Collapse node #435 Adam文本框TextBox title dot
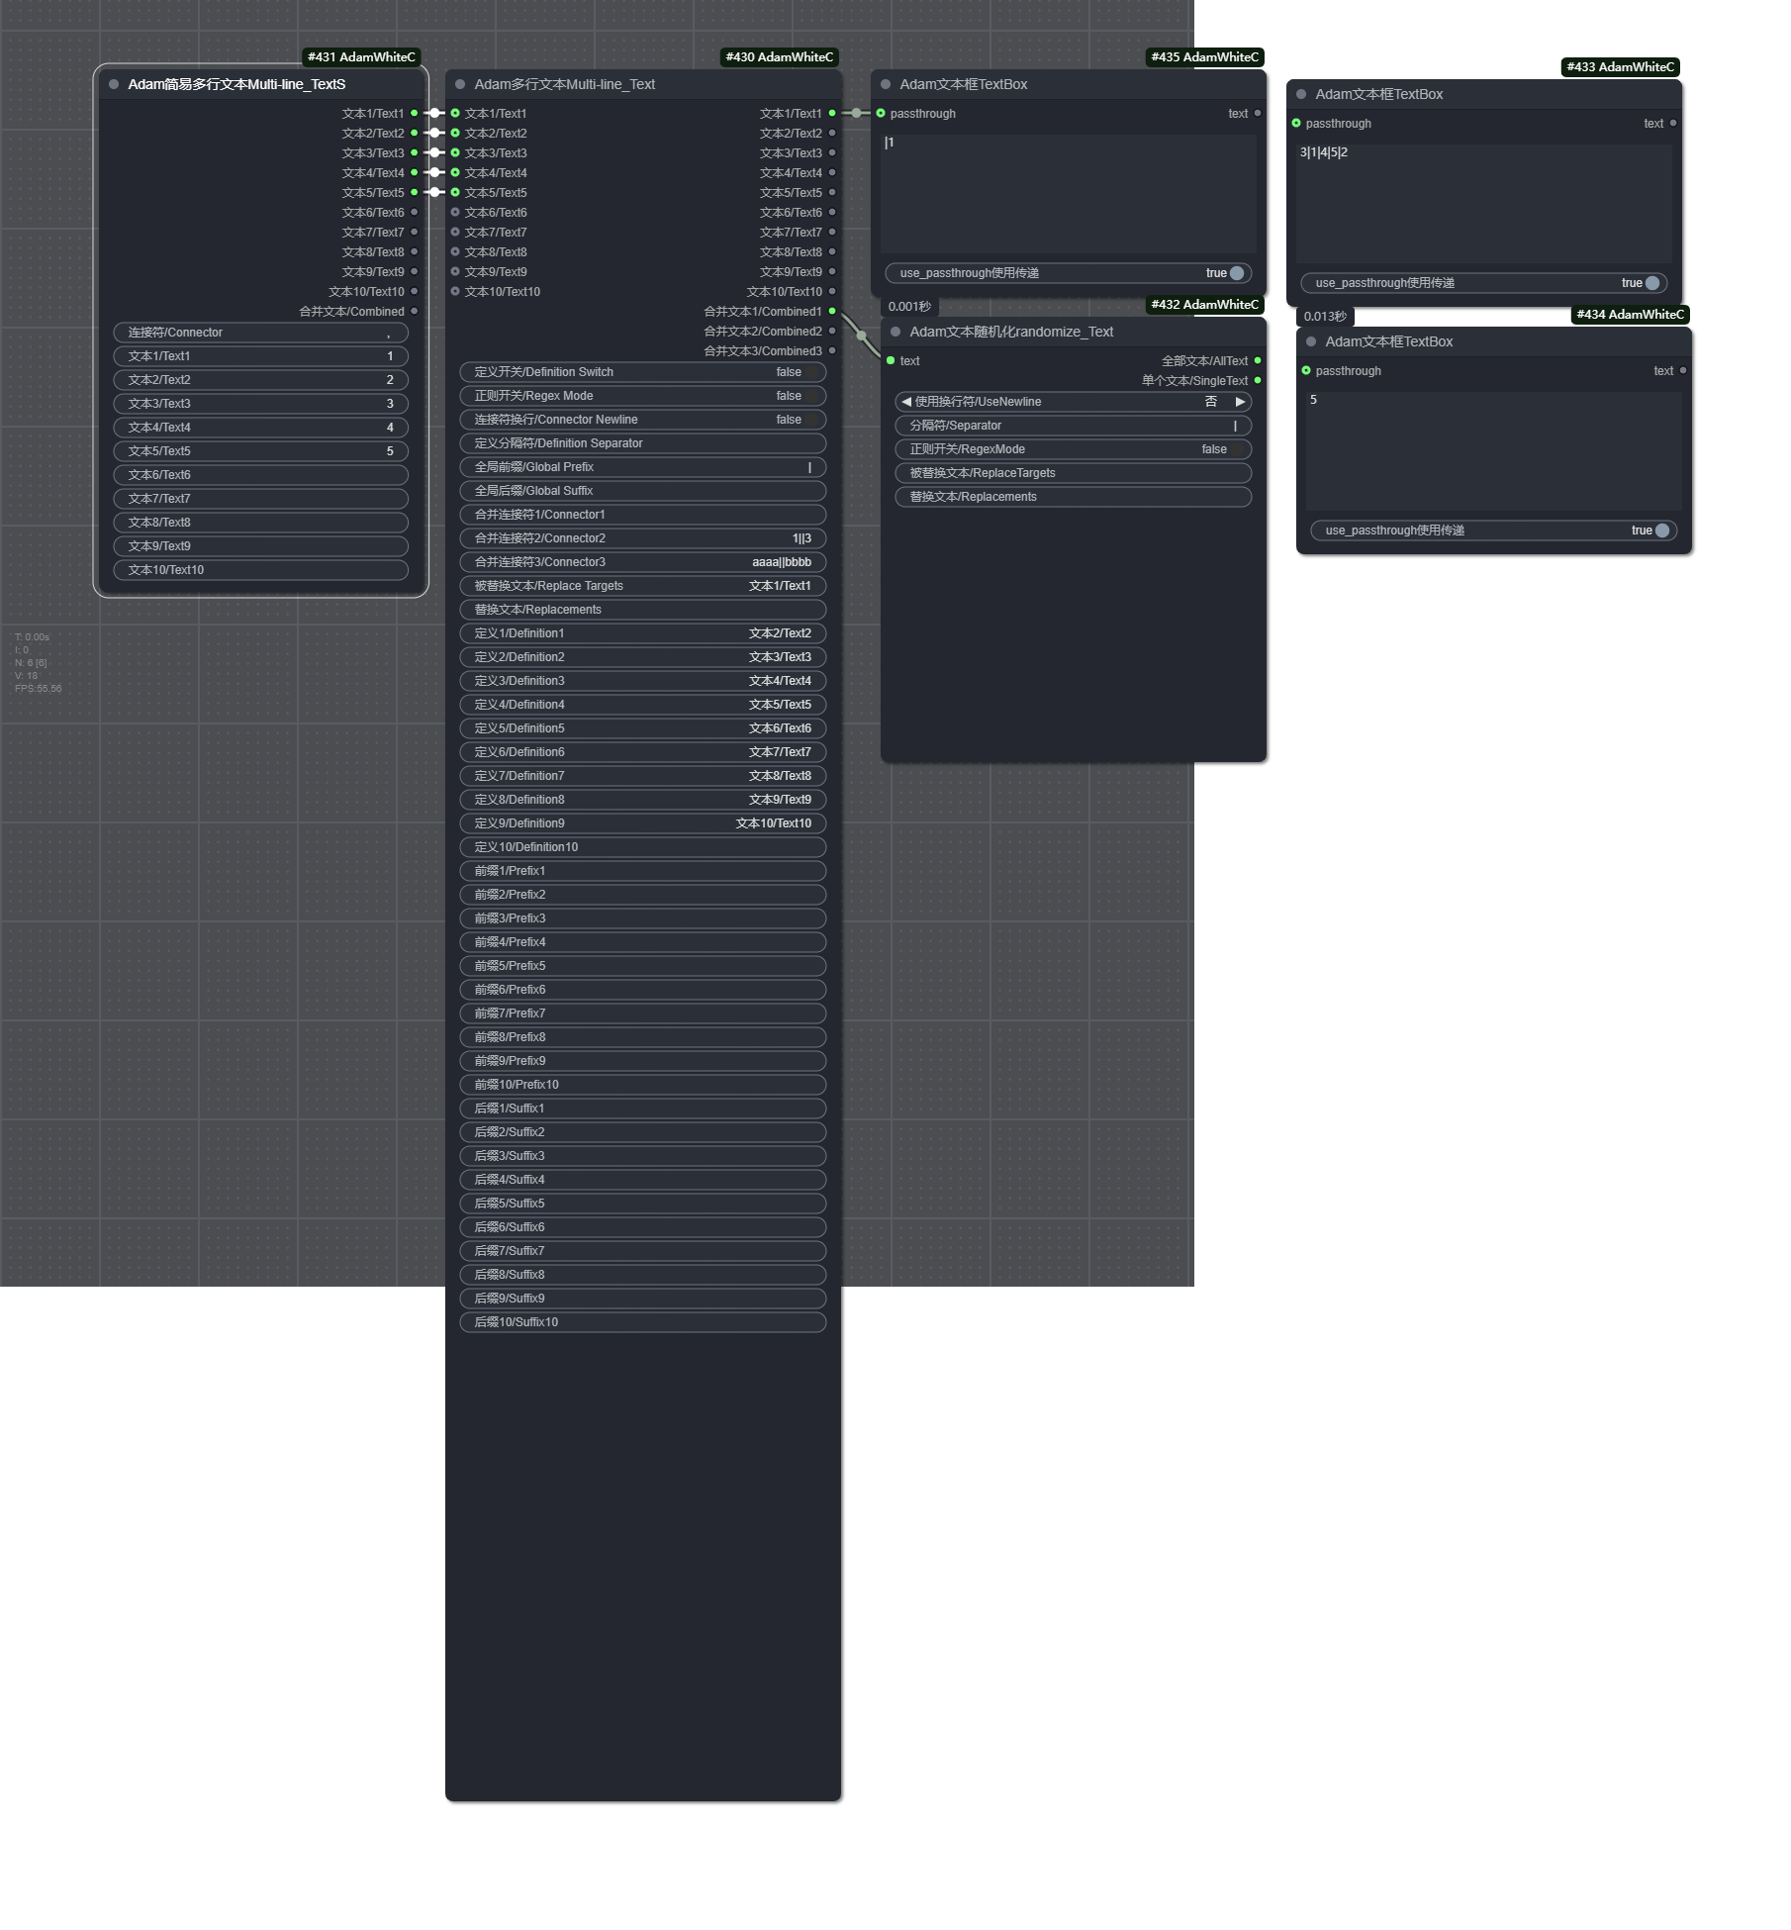 (x=886, y=84)
